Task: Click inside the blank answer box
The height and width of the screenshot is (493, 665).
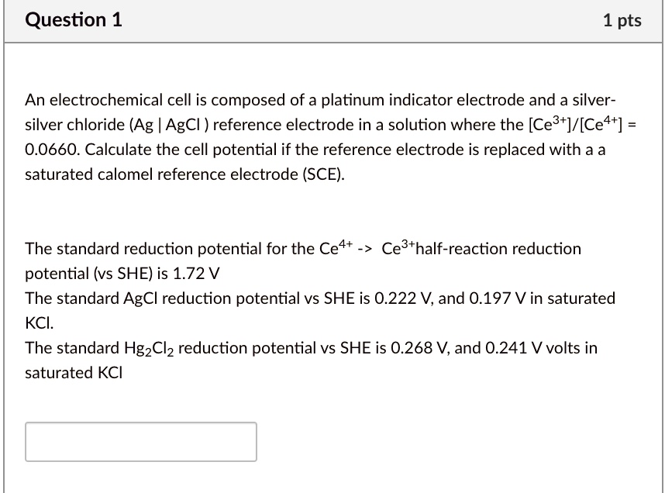Action: [141, 441]
